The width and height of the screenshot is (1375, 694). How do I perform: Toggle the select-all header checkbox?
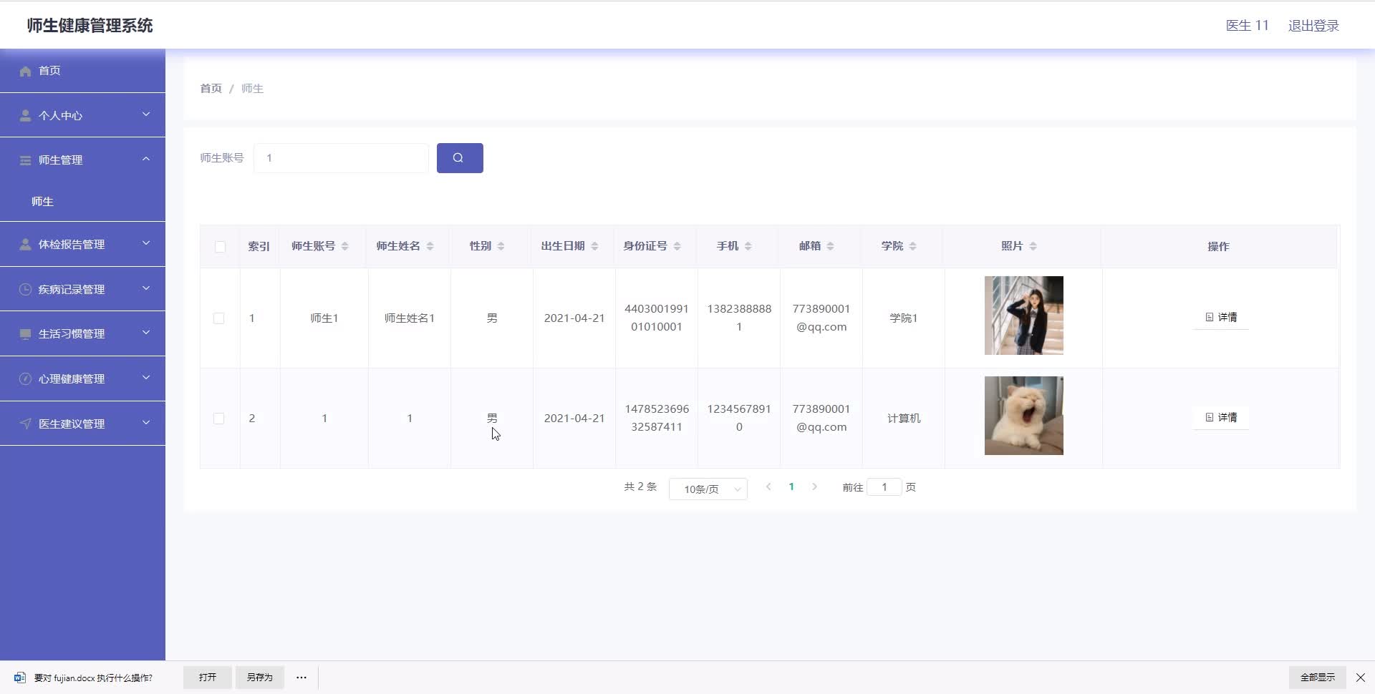pyautogui.click(x=220, y=247)
